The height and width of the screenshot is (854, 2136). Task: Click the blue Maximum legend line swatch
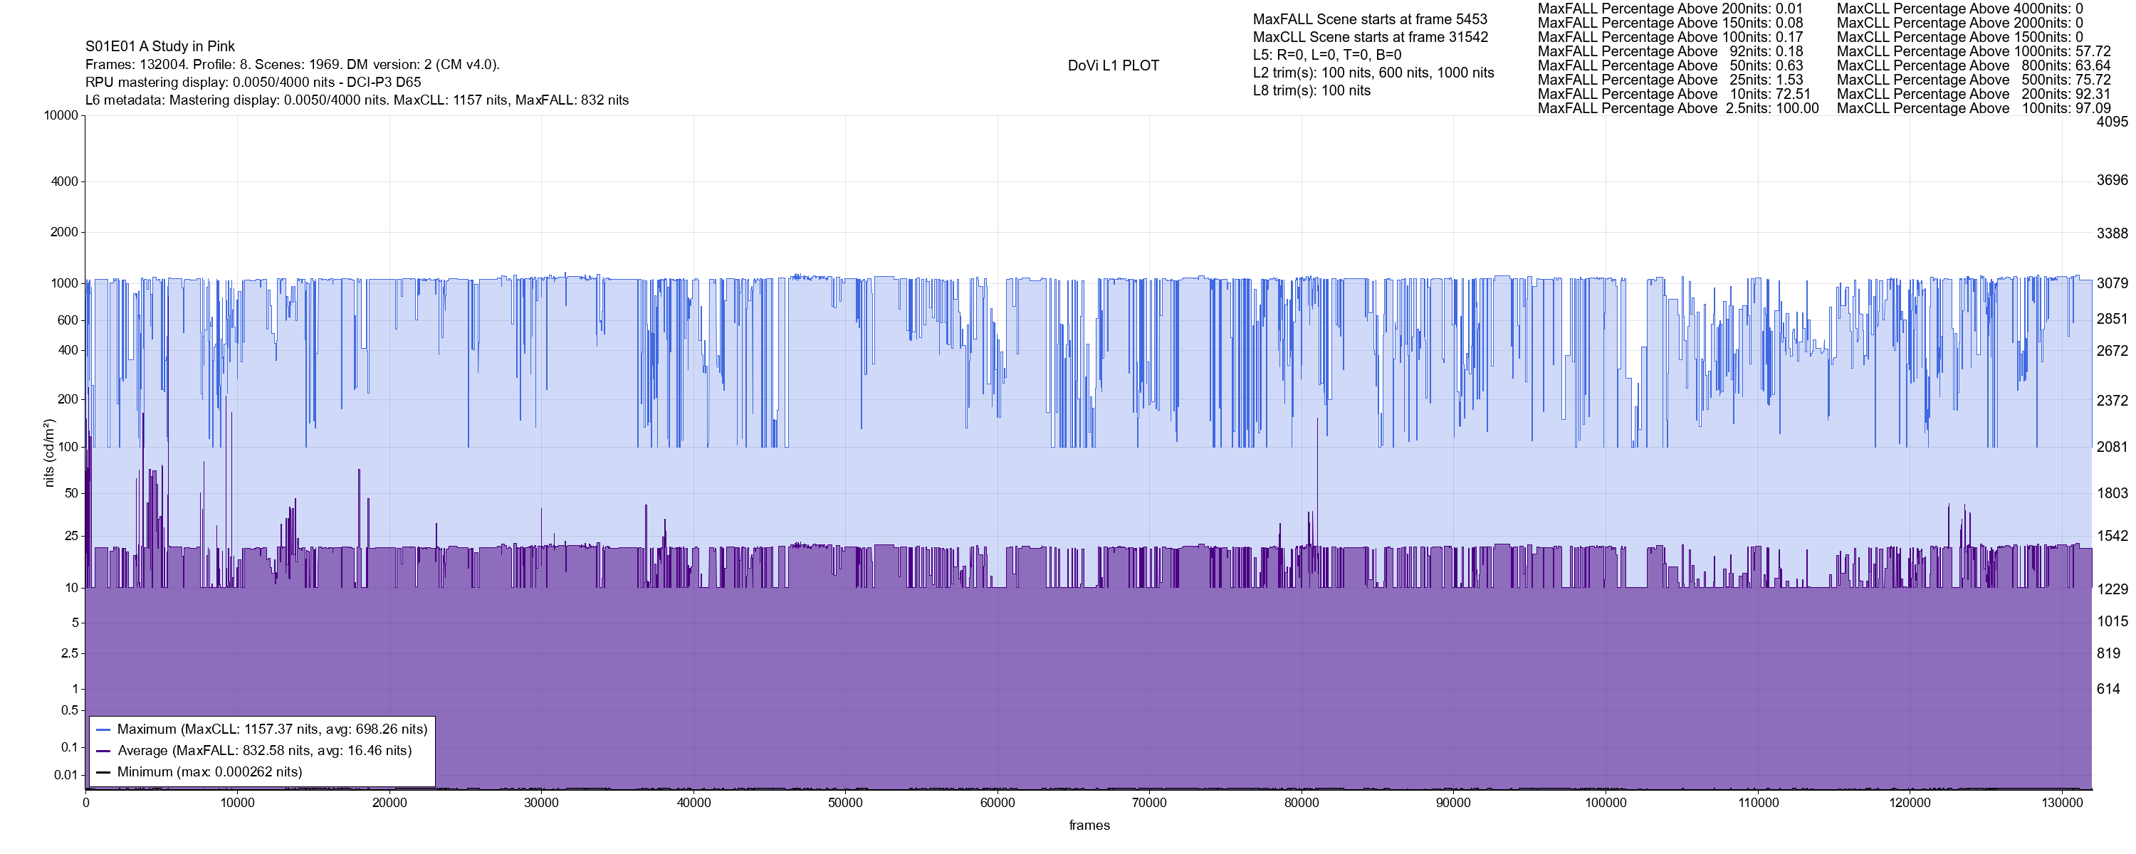104,729
